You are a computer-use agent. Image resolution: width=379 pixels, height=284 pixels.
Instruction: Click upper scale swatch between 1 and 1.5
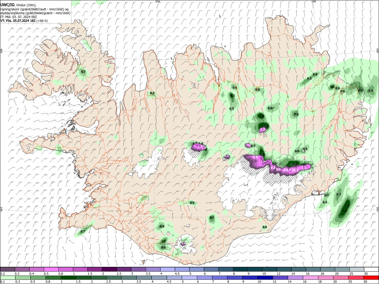coord(80,269)
